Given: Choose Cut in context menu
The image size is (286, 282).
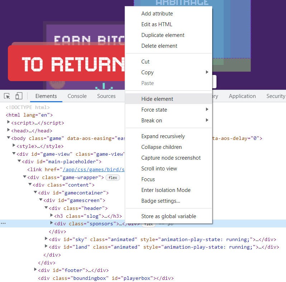Looking at the screenshot, I should pos(168,62).
